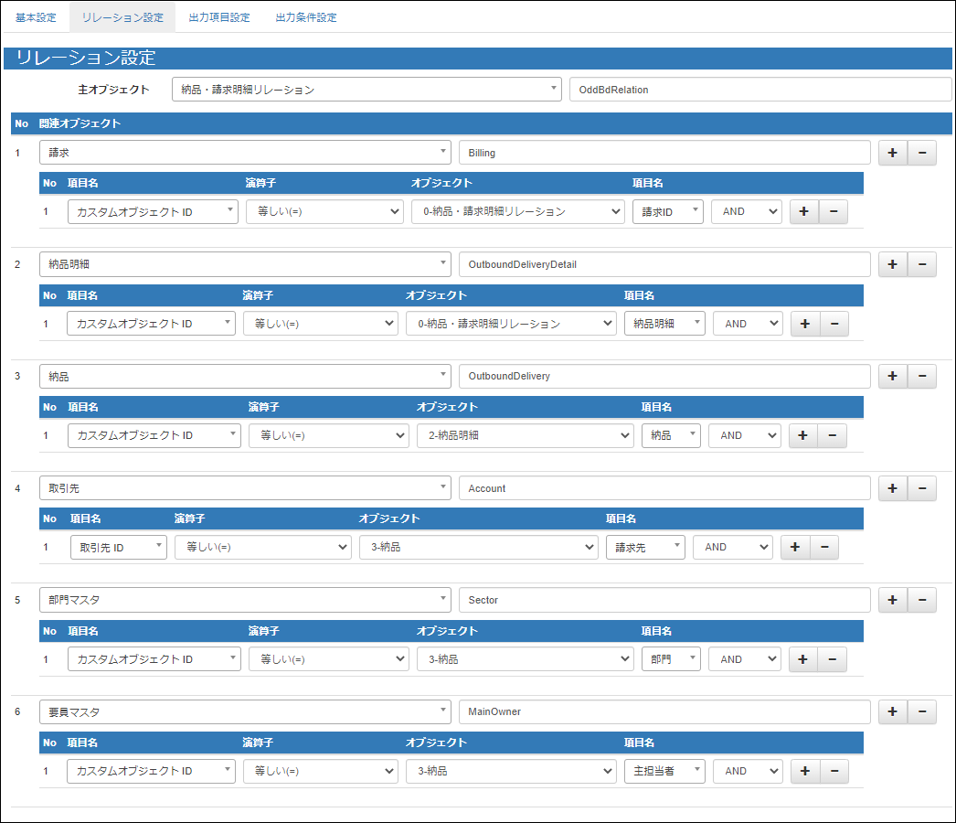The height and width of the screenshot is (823, 956).
Task: Click the minus icon for the 請求 related object
Action: tap(921, 153)
